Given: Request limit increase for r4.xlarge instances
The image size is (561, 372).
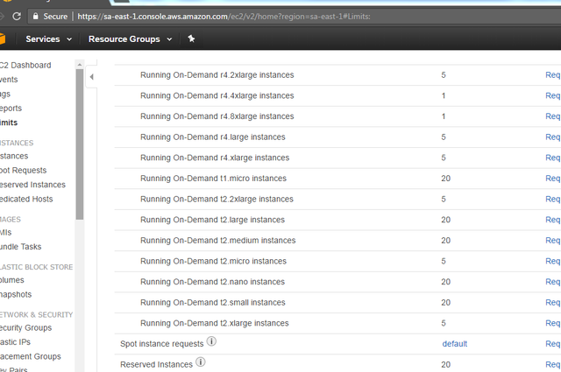Looking at the screenshot, I should 553,158.
